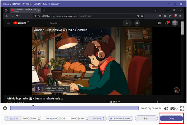Viewport: 187px width, 125px height.
Task: Click the shield tracking protection icon
Action: [35, 16]
